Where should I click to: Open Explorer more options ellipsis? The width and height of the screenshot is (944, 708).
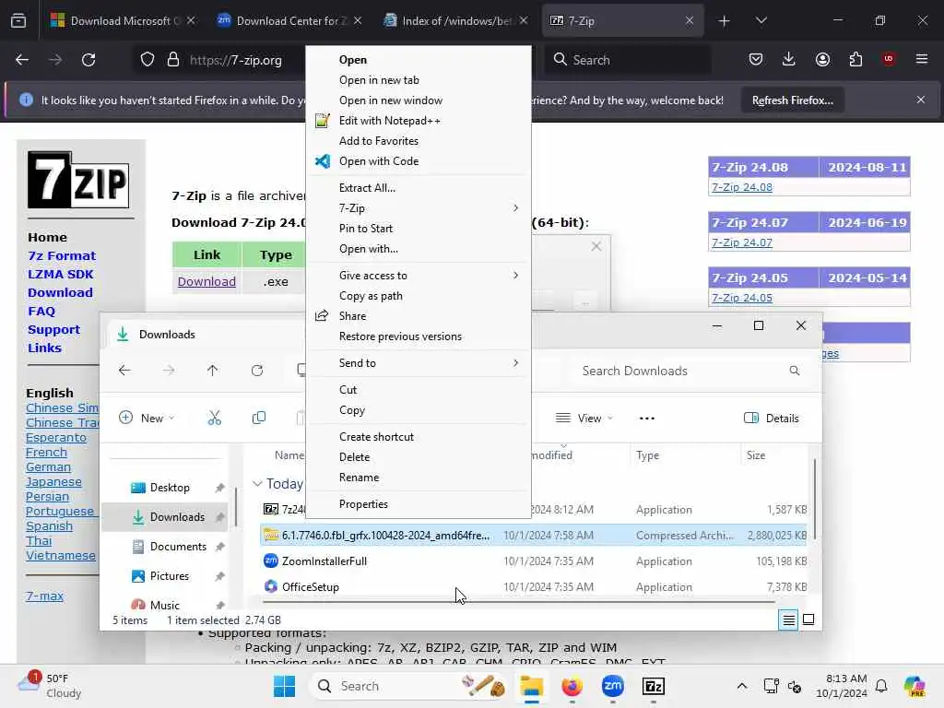point(646,419)
